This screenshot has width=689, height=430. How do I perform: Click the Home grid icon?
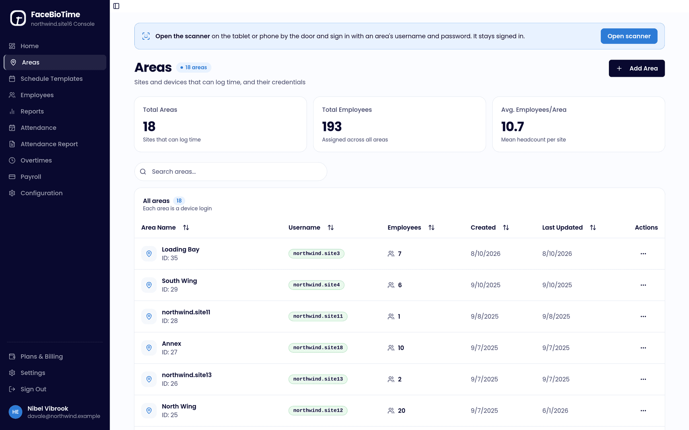tap(12, 46)
